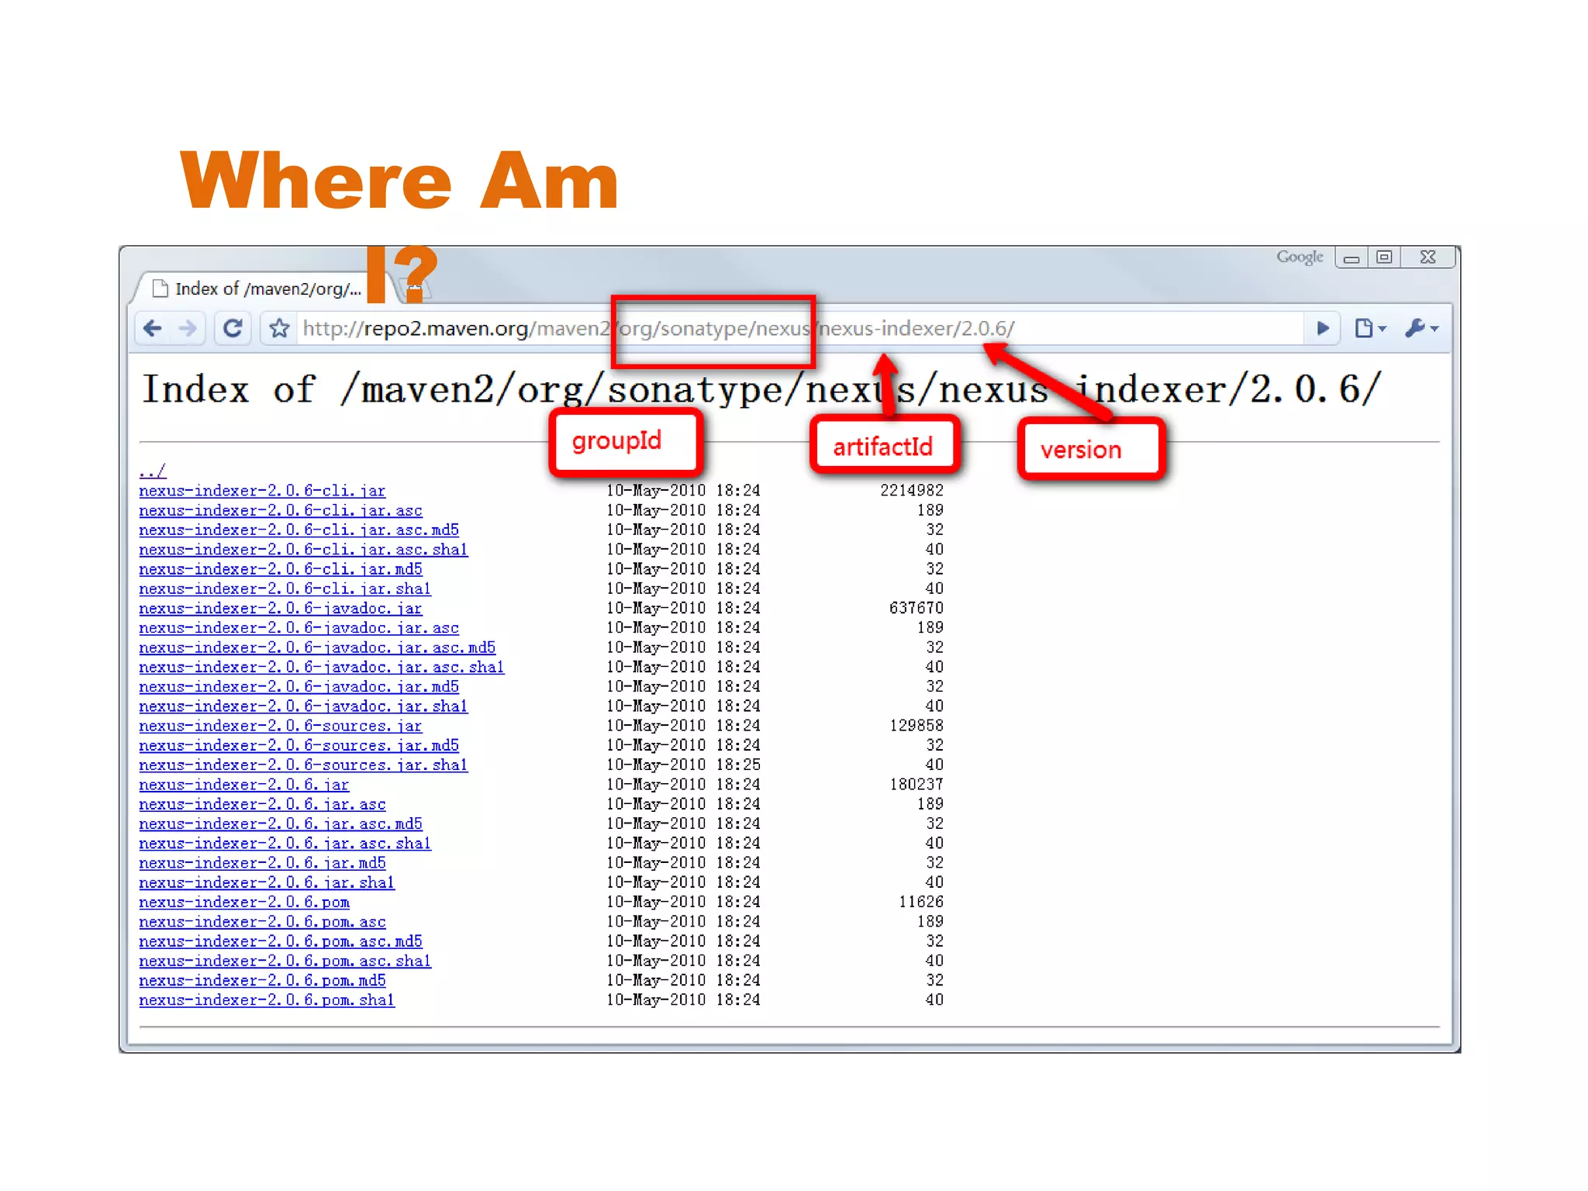The image size is (1588, 1191).
Task: Click the Index of /maven2/org heading
Action: [x=760, y=389]
